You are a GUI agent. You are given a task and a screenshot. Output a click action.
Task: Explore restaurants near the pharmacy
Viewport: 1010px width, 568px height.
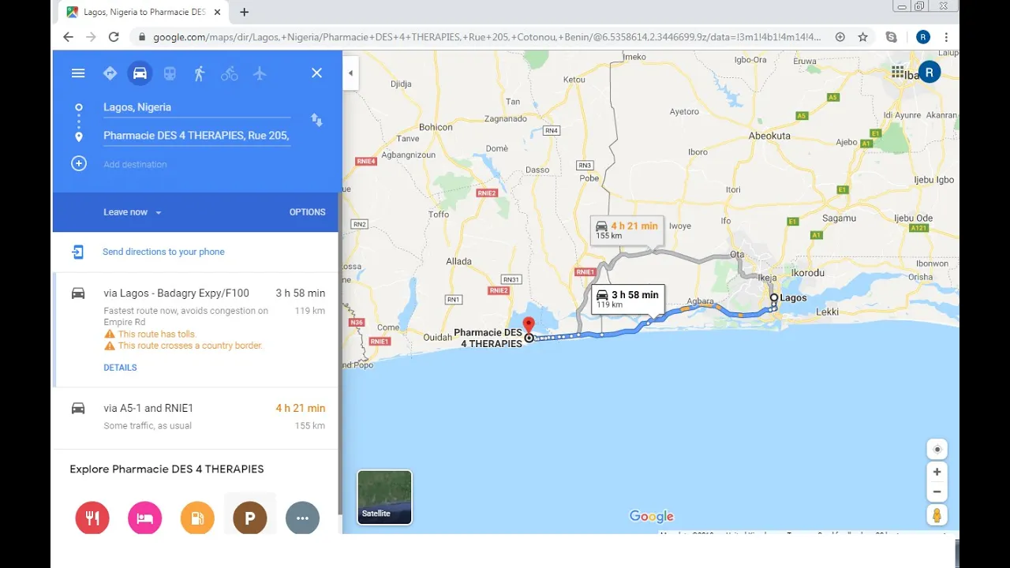(x=92, y=518)
